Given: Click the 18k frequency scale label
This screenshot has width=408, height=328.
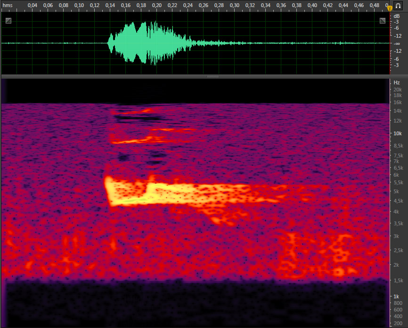Looking at the screenshot, I should coord(398,95).
